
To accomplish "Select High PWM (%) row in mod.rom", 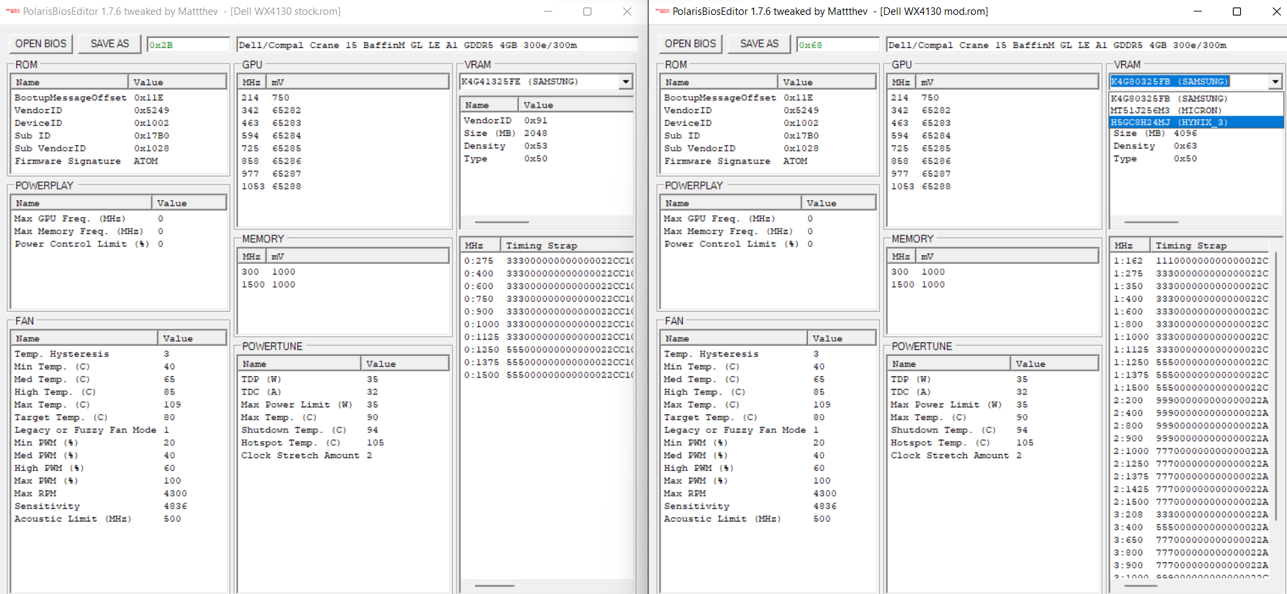I will (769, 468).
